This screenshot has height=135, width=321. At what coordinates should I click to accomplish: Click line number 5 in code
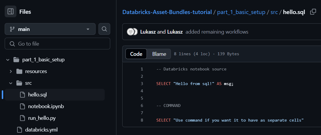pos(142,98)
